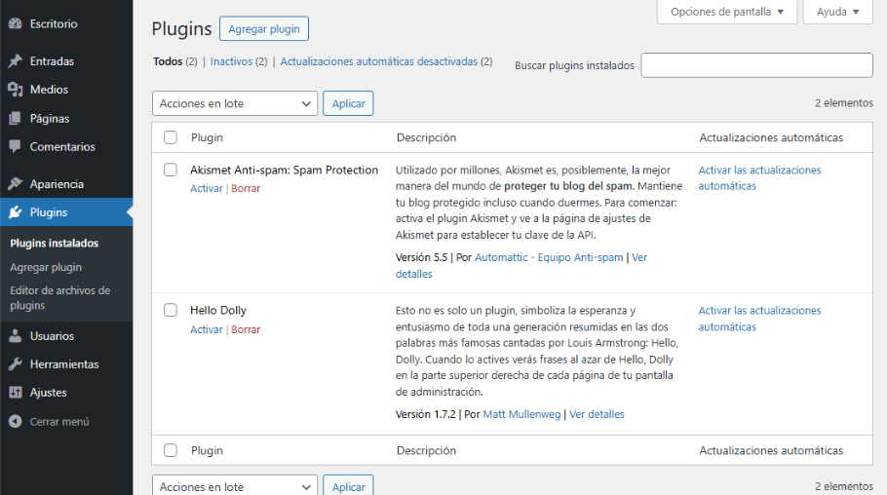This screenshot has height=495, width=887.
Task: Open the top Acciones en lote dropdown
Action: tap(235, 103)
